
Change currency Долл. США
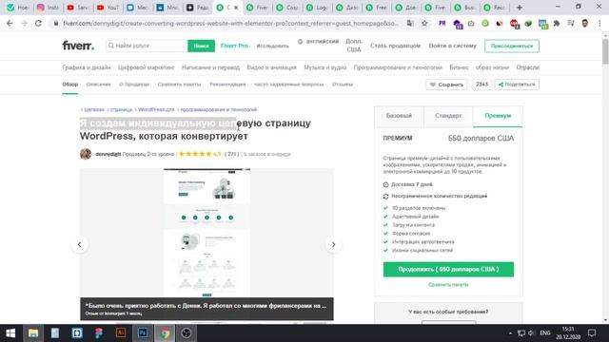(353, 46)
